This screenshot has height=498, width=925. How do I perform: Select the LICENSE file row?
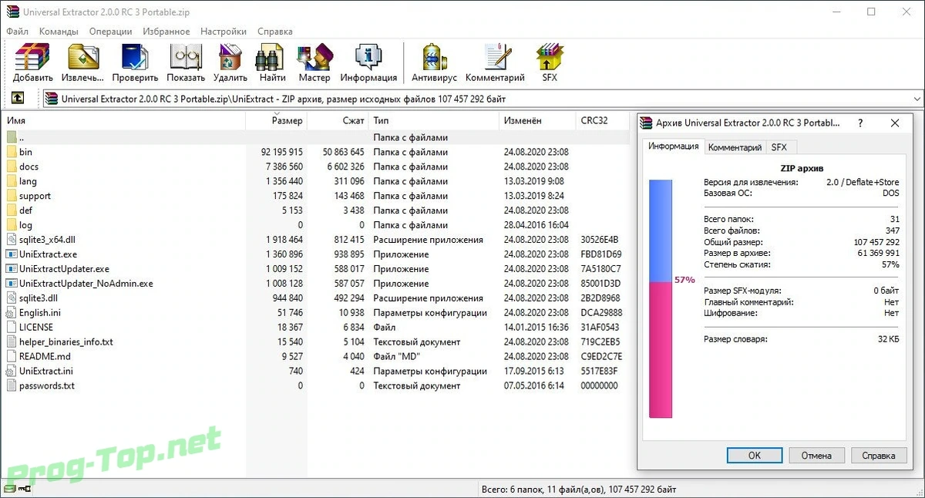[318, 328]
